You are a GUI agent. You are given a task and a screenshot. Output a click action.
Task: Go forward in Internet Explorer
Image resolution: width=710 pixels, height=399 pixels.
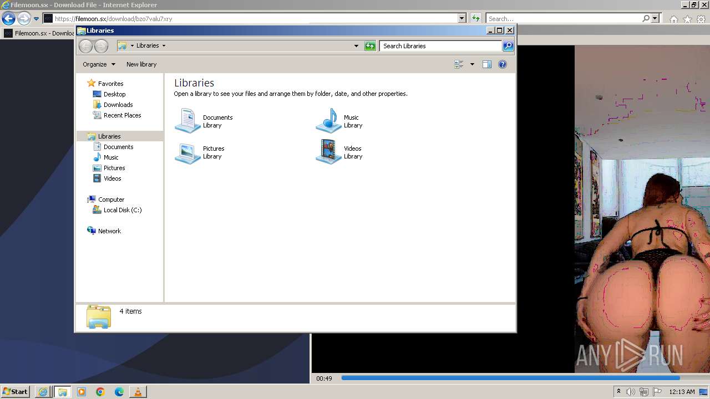point(23,18)
